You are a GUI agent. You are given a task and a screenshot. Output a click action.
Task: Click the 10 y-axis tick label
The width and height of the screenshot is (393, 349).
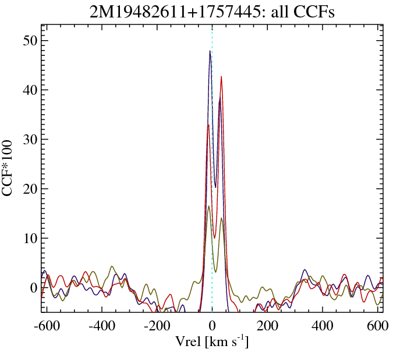[x=31, y=238]
